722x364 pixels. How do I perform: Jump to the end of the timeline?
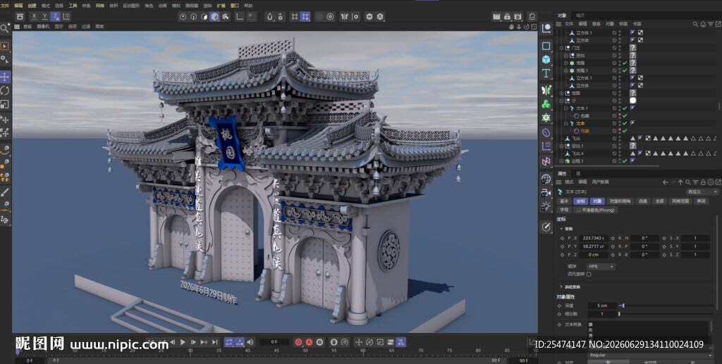(214, 342)
